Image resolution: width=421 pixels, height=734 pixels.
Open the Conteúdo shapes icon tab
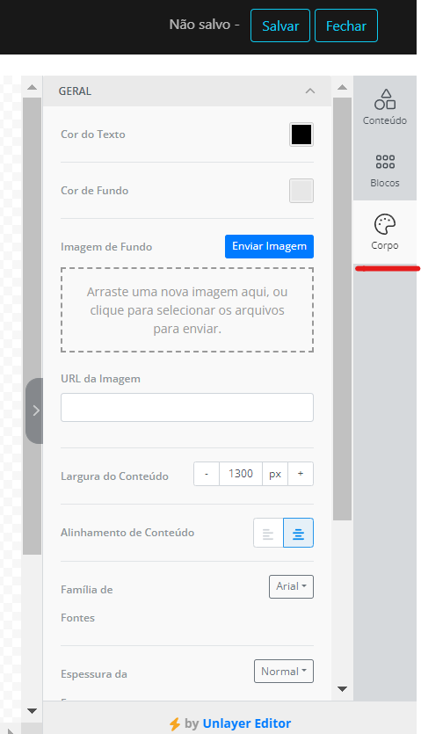click(x=384, y=107)
